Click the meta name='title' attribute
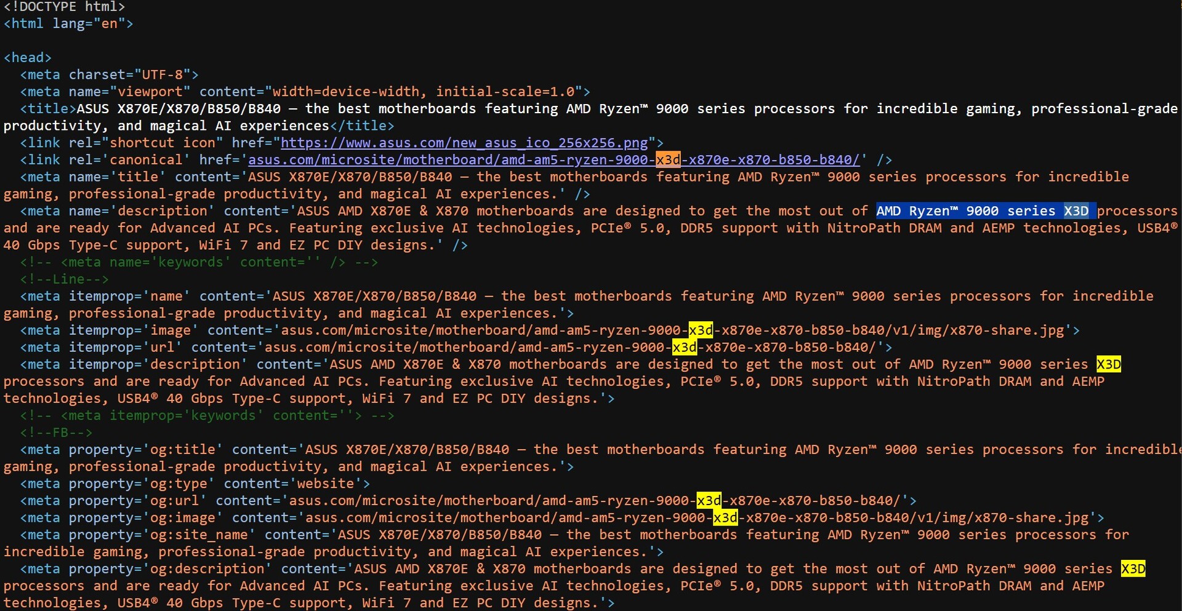The width and height of the screenshot is (1182, 611). [117, 177]
